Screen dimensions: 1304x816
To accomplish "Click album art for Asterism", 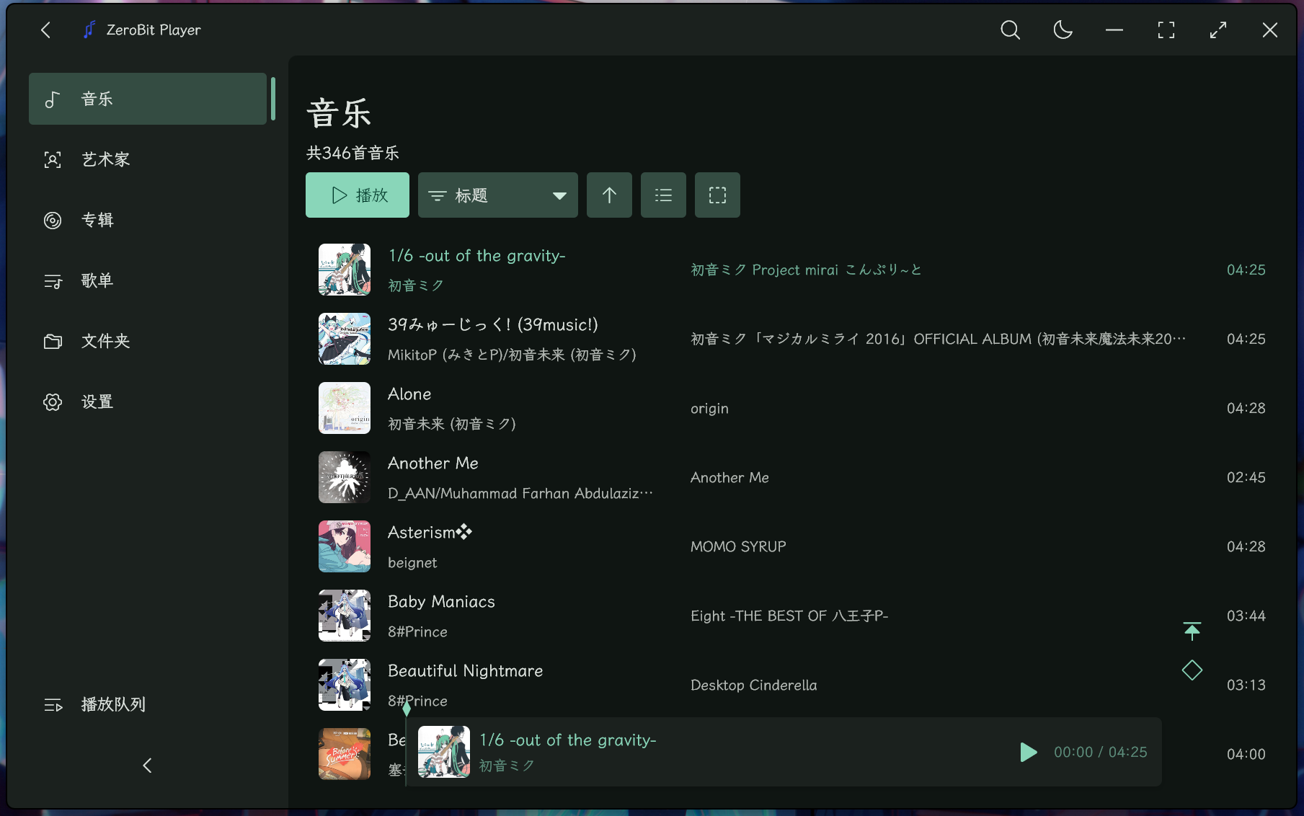I will (x=345, y=546).
